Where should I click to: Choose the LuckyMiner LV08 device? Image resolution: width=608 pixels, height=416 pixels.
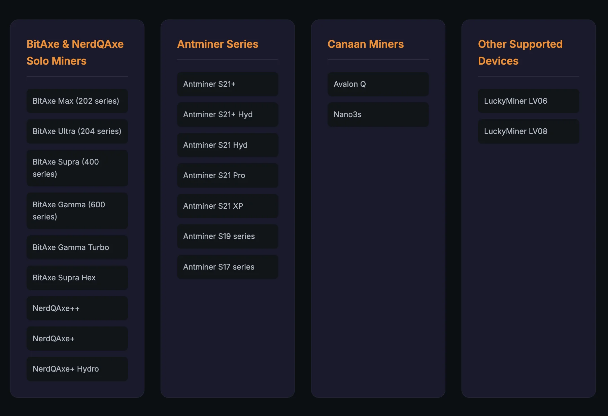click(529, 131)
